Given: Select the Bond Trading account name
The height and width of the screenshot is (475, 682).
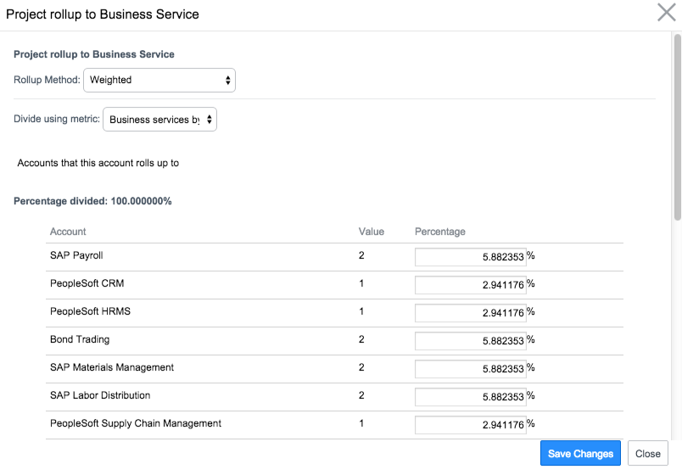Looking at the screenshot, I should pyautogui.click(x=80, y=339).
